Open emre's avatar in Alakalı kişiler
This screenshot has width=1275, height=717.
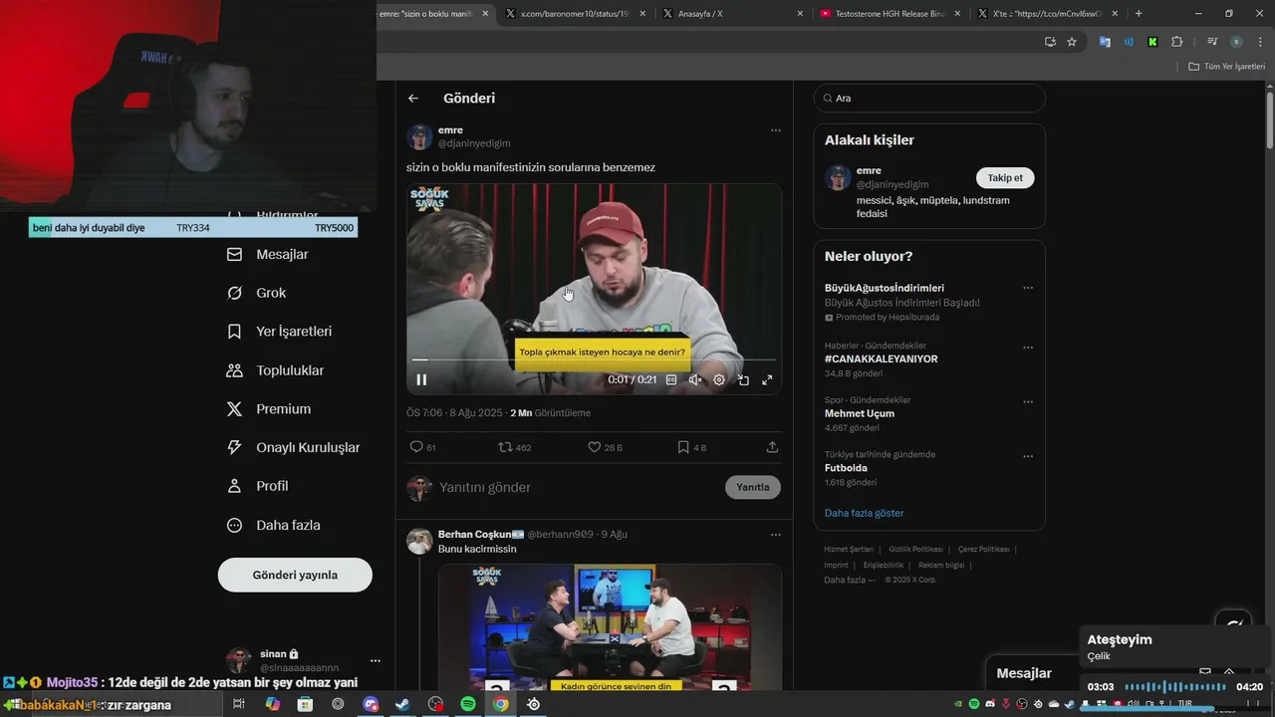click(837, 177)
